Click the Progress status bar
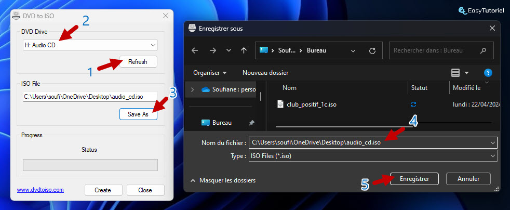The width and height of the screenshot is (510, 210). (x=90, y=165)
